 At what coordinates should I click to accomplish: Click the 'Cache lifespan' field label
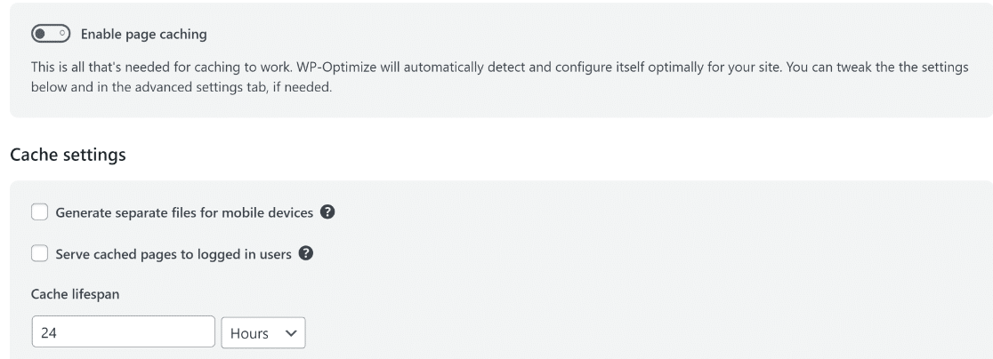75,294
